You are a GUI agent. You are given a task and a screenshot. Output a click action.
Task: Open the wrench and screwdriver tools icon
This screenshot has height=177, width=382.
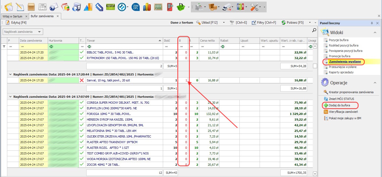tap(254, 7)
